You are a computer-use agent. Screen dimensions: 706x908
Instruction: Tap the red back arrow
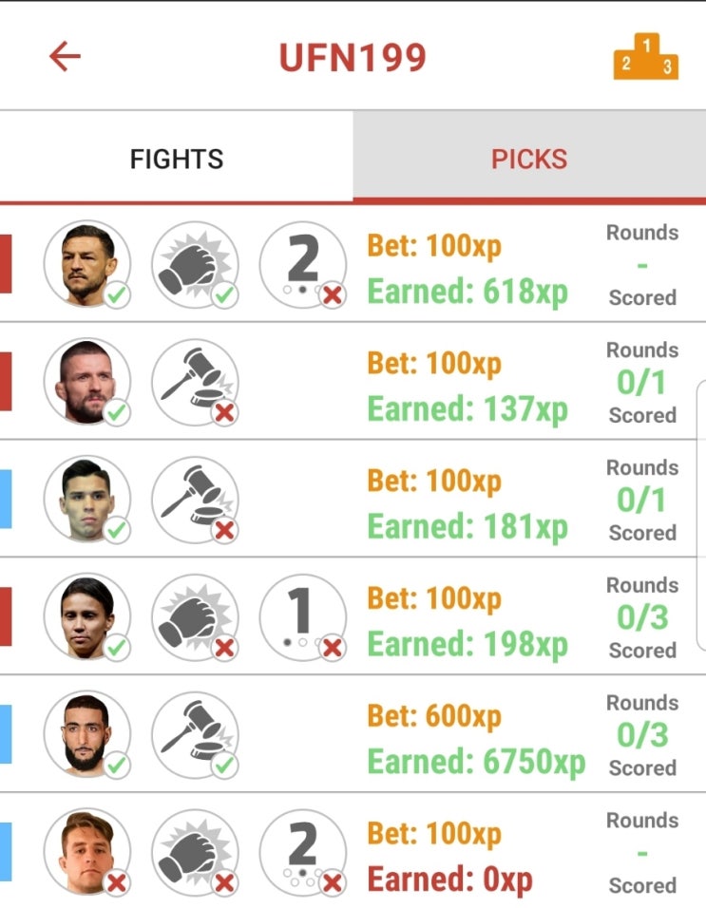tap(65, 56)
